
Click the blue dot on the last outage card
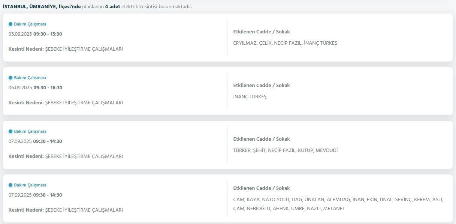click(10, 185)
